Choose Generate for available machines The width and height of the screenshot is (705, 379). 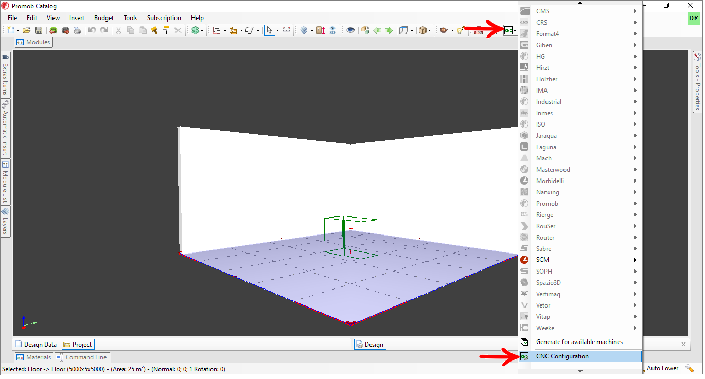580,342
